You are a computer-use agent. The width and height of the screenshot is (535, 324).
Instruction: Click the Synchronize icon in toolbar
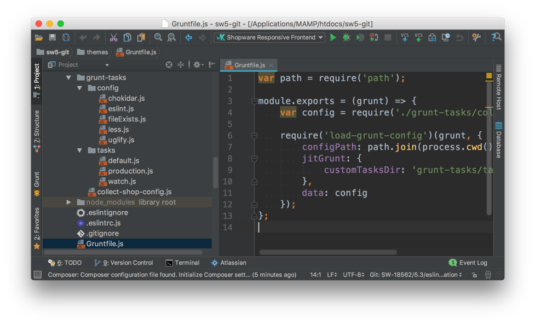[66, 38]
